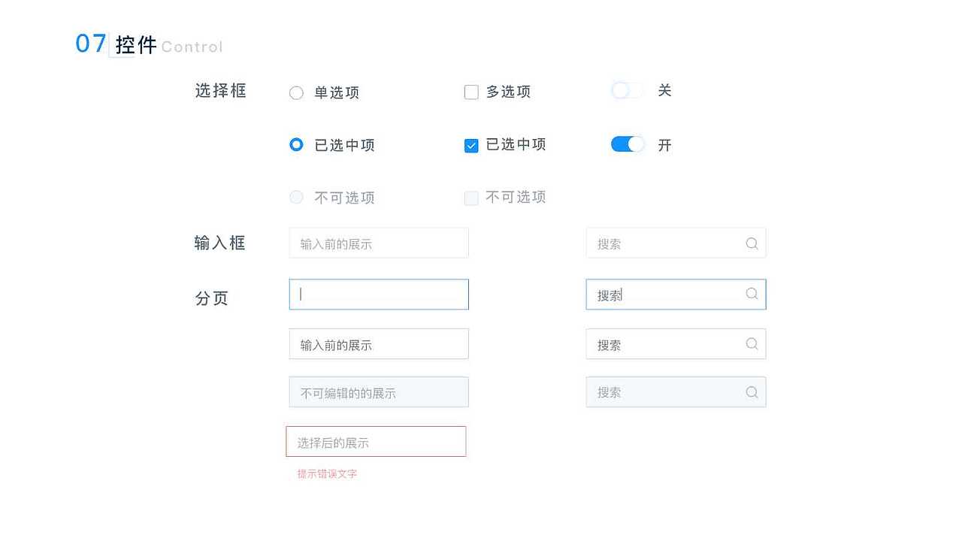Screen dimensions: 962x541
Task: Click inside the focused empty input box
Action: [x=378, y=294]
